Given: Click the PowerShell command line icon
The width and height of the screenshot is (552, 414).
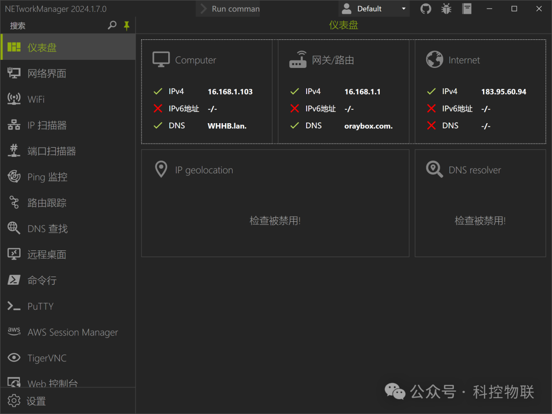Looking at the screenshot, I should pyautogui.click(x=14, y=280).
